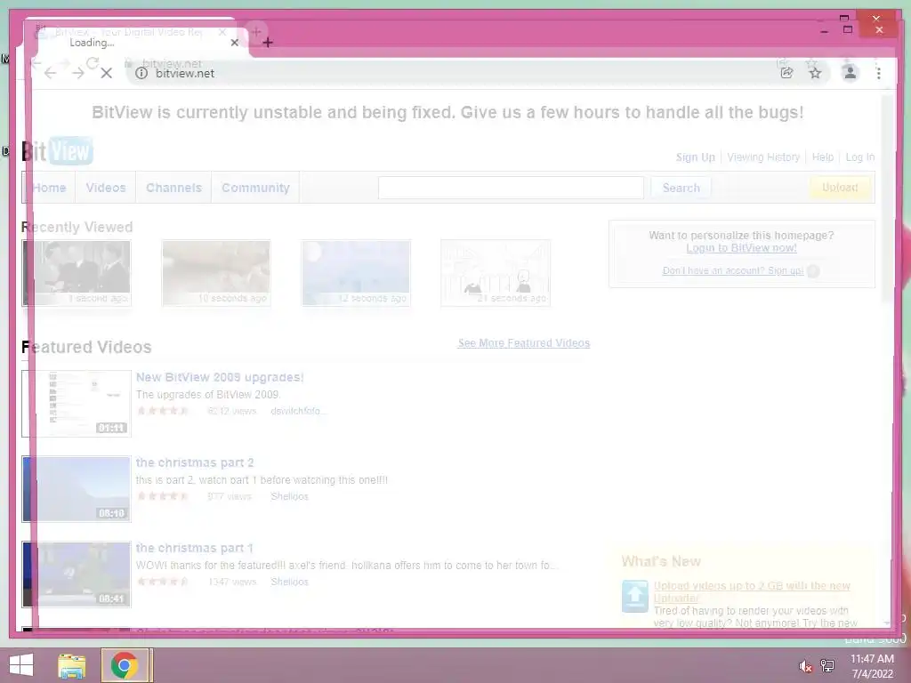Switch to Chrome on the taskbar

tap(124, 665)
